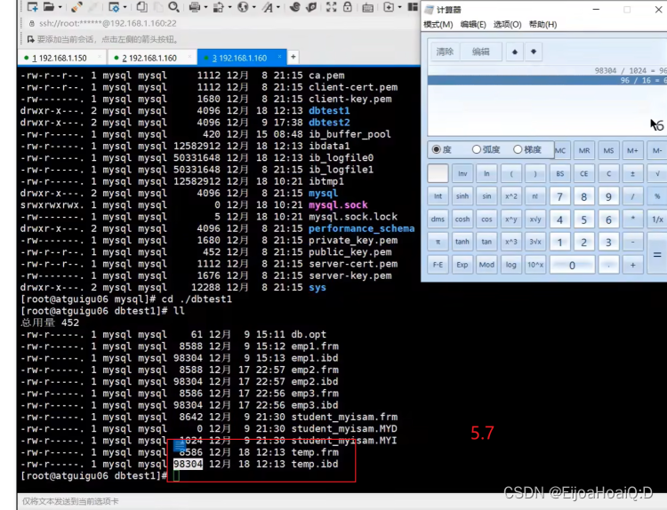Click the printer icon
Viewport: 667px width, 510px height.
click(195, 7)
